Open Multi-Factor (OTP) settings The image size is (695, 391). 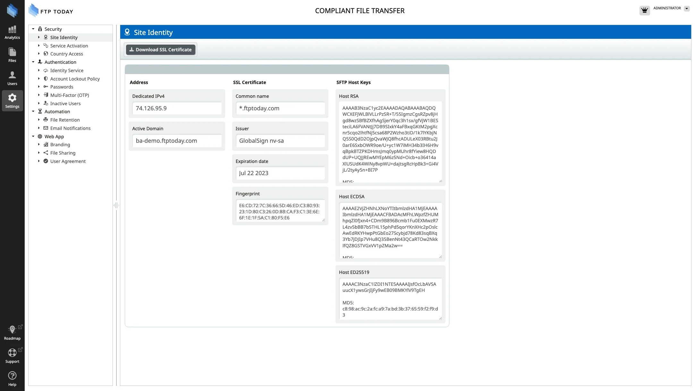click(70, 95)
